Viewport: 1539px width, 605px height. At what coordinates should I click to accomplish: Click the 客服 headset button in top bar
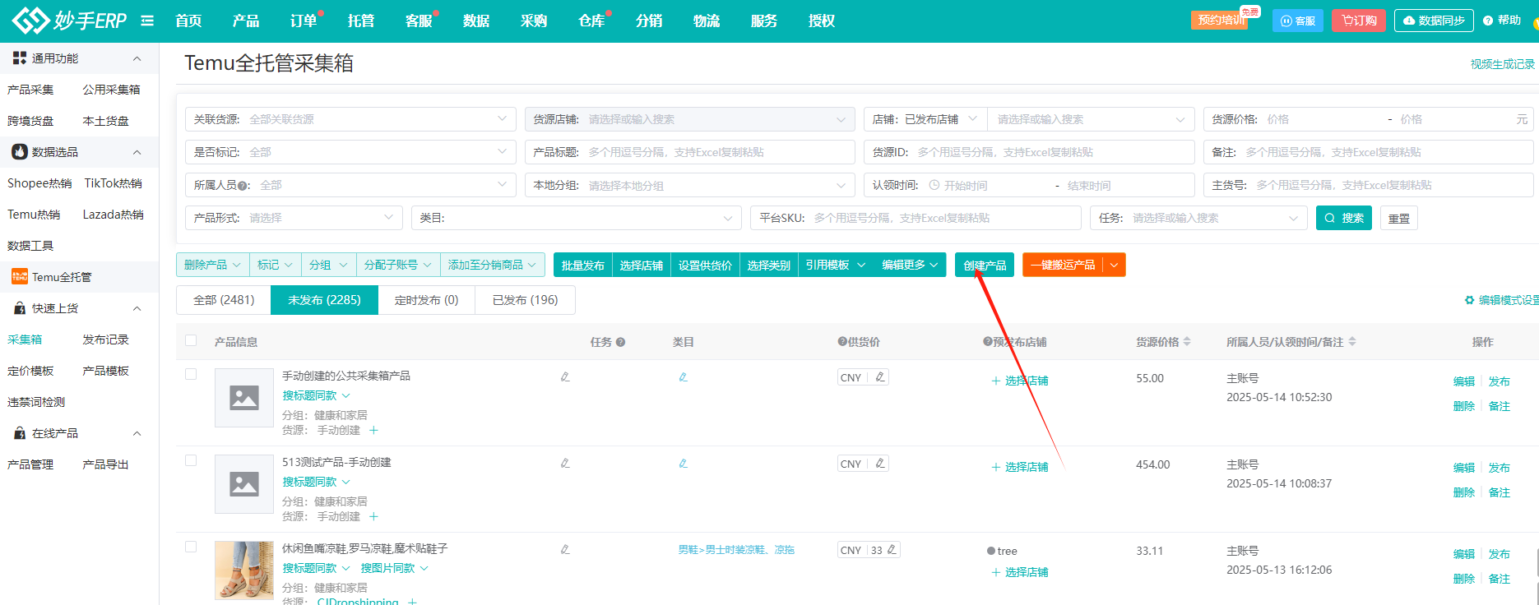click(x=1297, y=21)
